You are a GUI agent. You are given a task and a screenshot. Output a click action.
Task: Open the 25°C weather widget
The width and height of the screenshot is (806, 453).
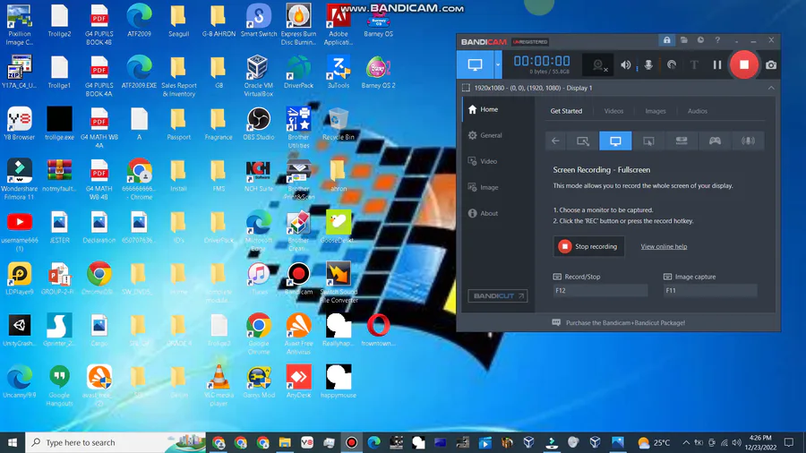point(654,442)
